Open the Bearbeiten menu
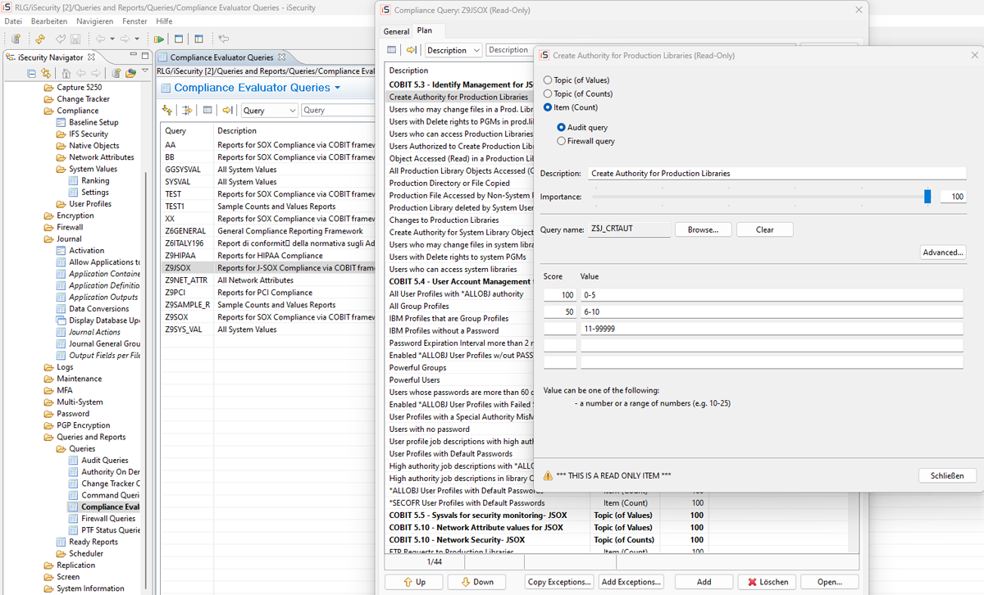984x595 pixels. [x=49, y=21]
